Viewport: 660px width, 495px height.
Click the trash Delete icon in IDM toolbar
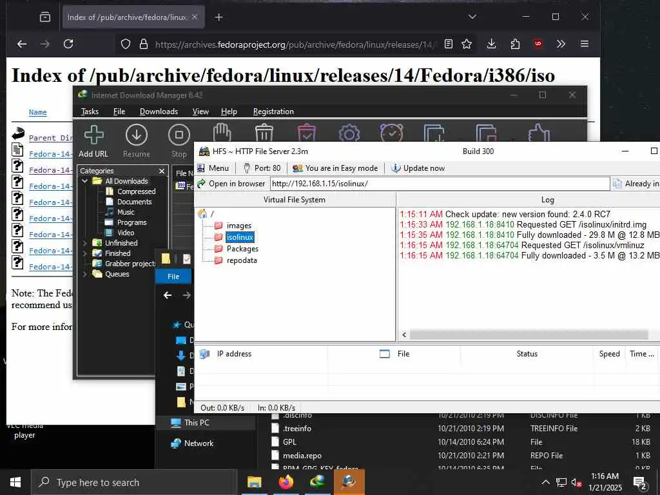point(264,133)
